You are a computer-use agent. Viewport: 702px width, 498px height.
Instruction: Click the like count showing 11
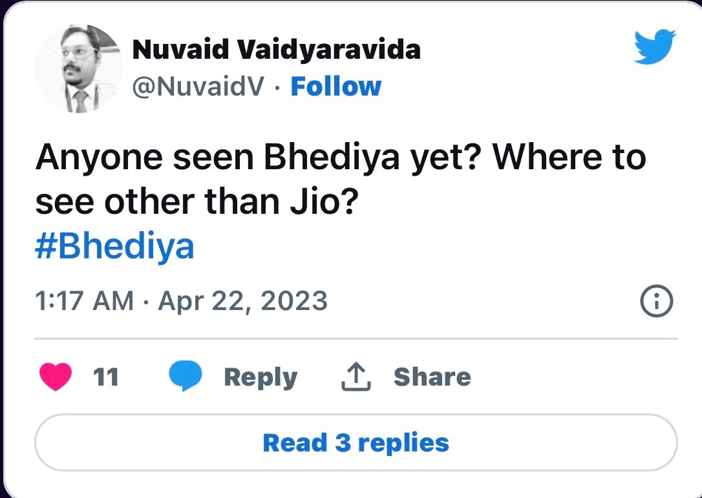click(106, 377)
